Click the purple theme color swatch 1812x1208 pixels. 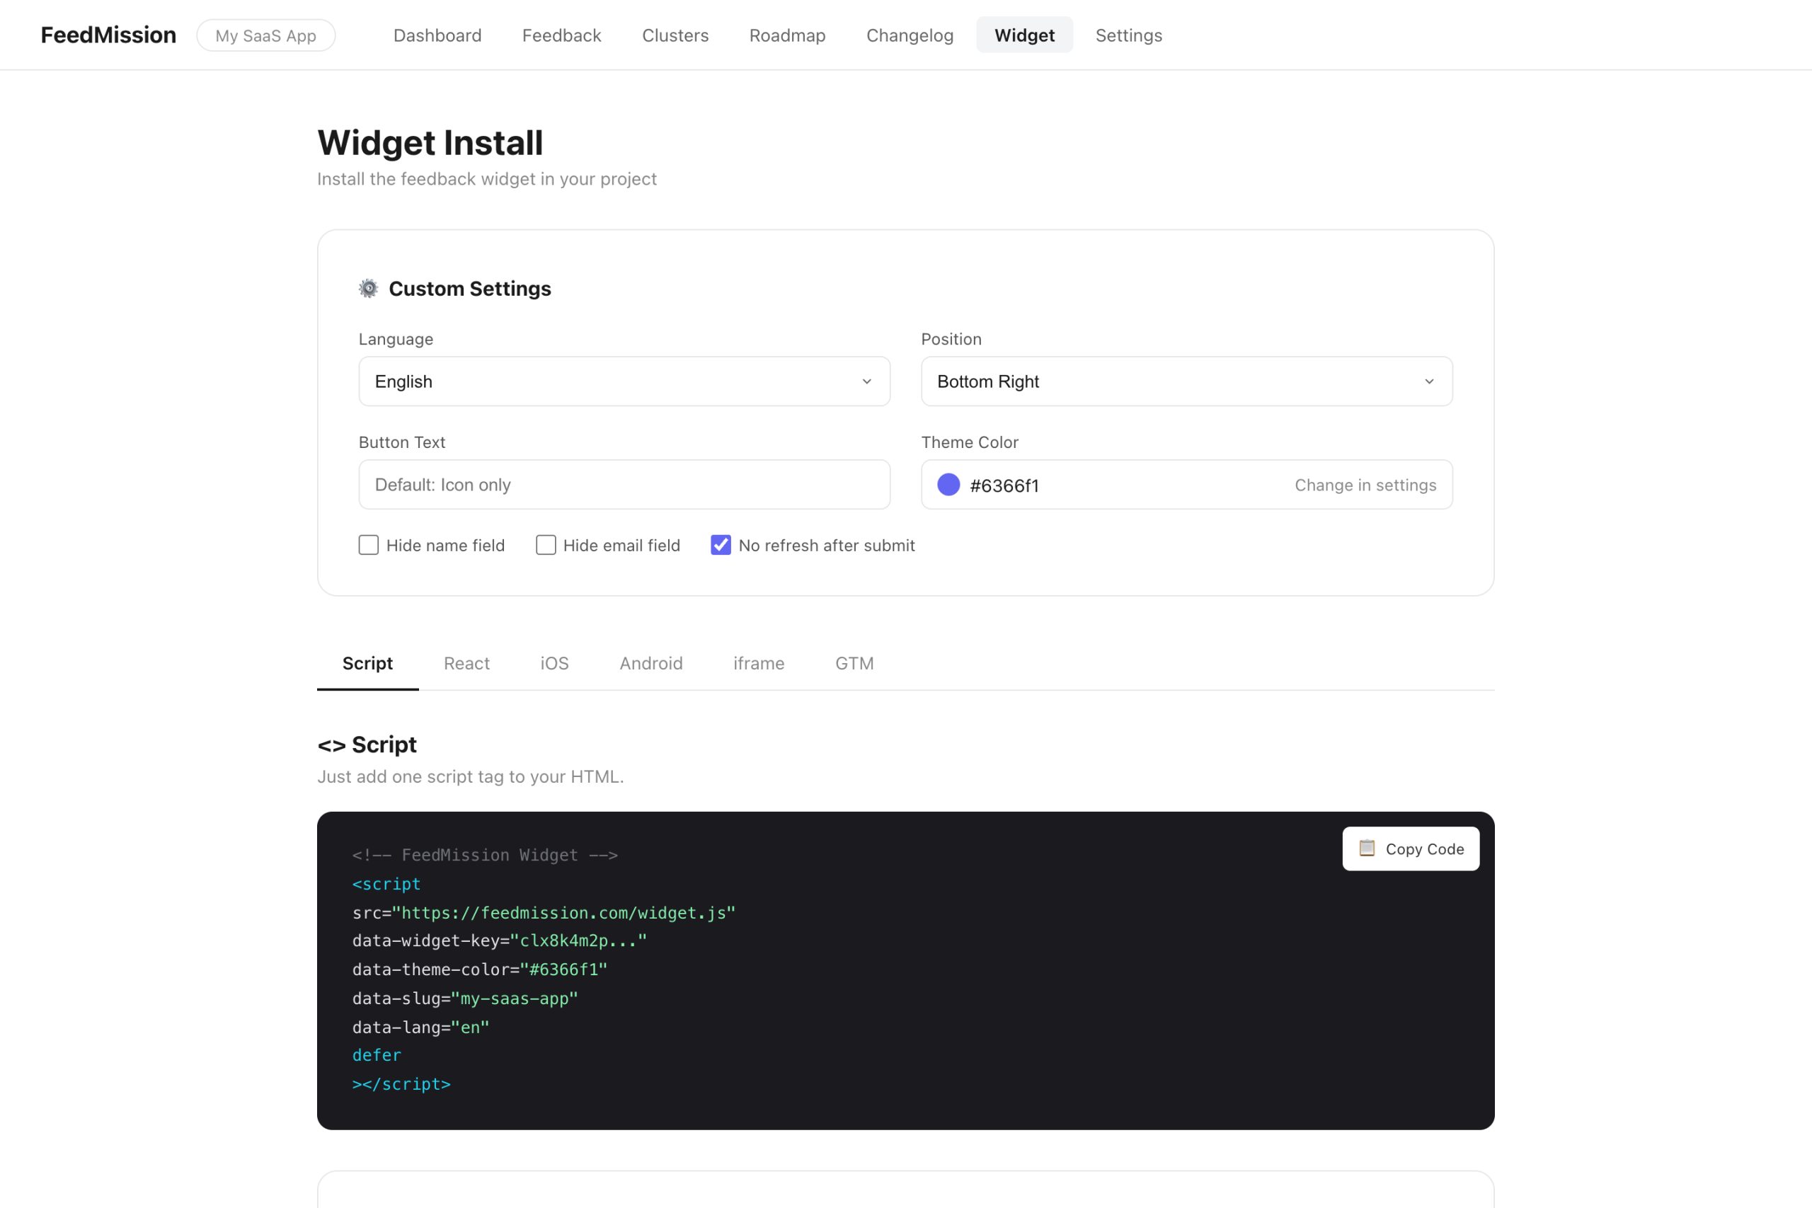click(948, 485)
